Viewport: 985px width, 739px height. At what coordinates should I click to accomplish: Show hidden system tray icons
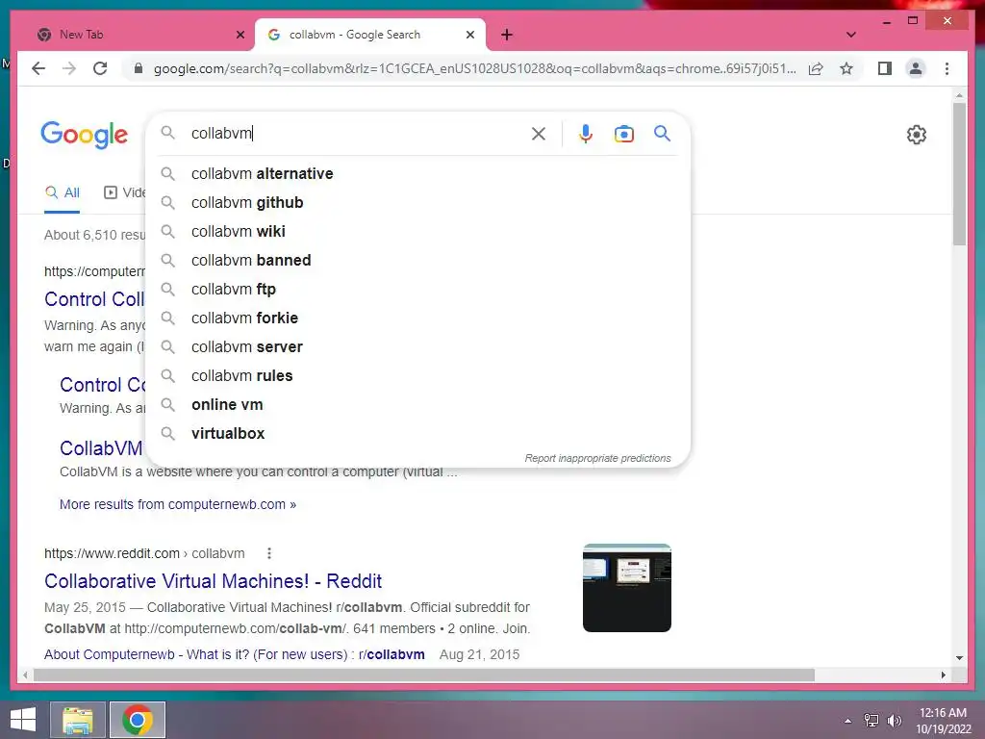(848, 721)
